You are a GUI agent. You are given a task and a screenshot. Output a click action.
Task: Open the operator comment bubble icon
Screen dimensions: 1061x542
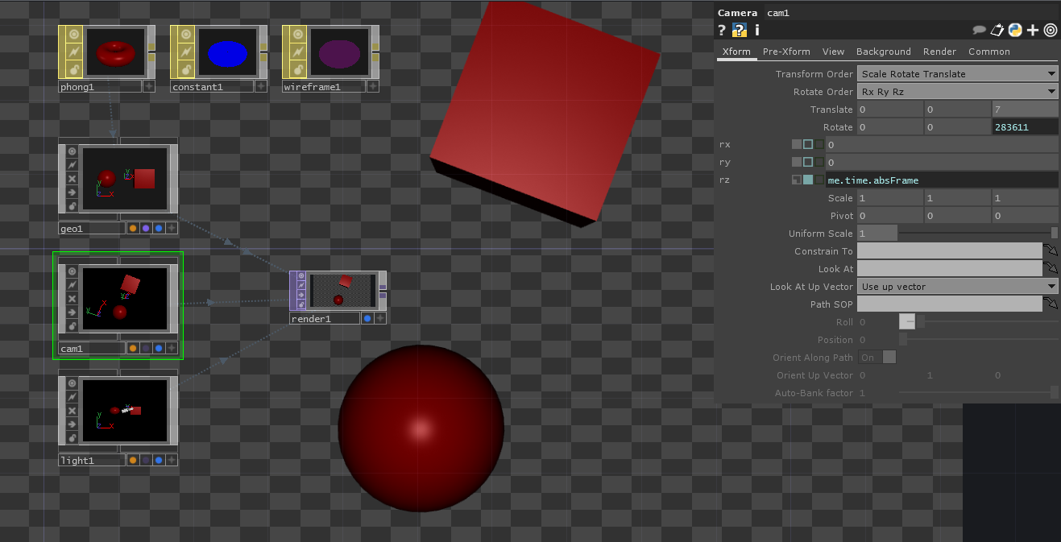coord(980,31)
